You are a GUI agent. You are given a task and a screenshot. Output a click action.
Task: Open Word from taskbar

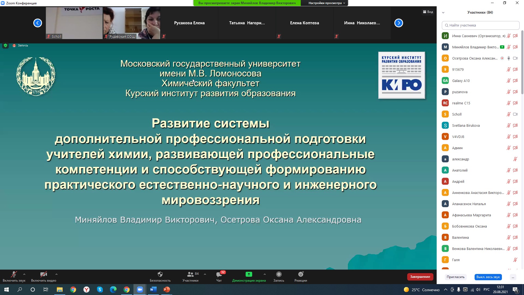153,290
